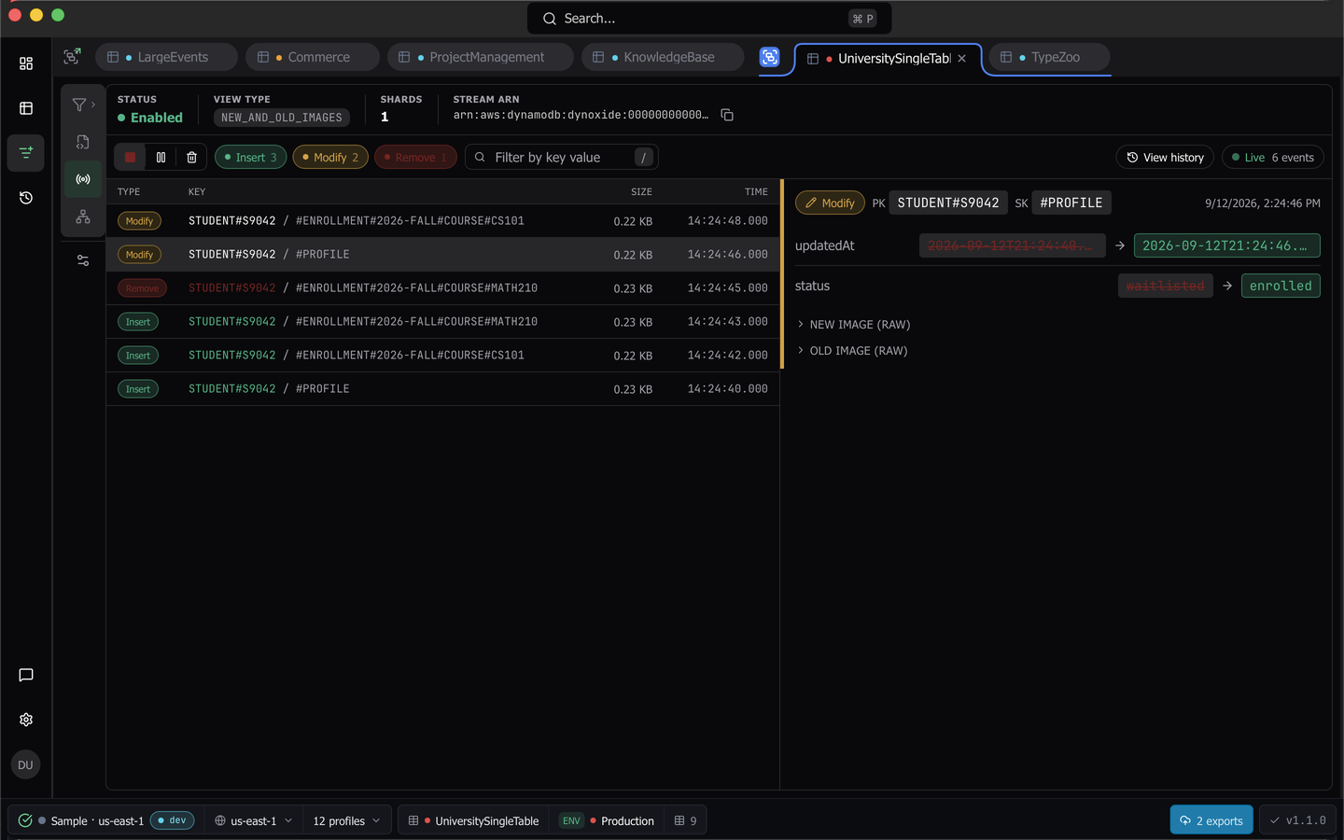Copy the stream ARN
The width and height of the screenshot is (1344, 840).
coord(727,115)
